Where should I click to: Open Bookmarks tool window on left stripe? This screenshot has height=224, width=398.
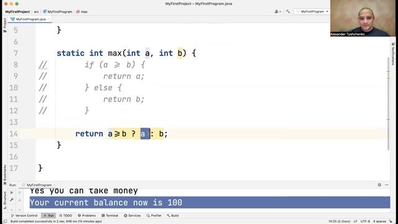(5, 175)
